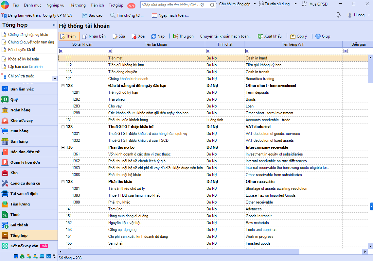Click the Nạp refresh icon
This screenshot has height=261, width=373.
pyautogui.click(x=153, y=36)
